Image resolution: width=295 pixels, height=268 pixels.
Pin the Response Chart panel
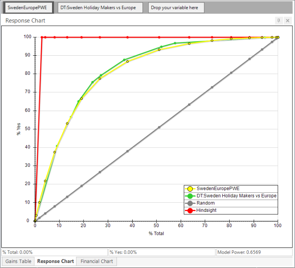pos(278,21)
